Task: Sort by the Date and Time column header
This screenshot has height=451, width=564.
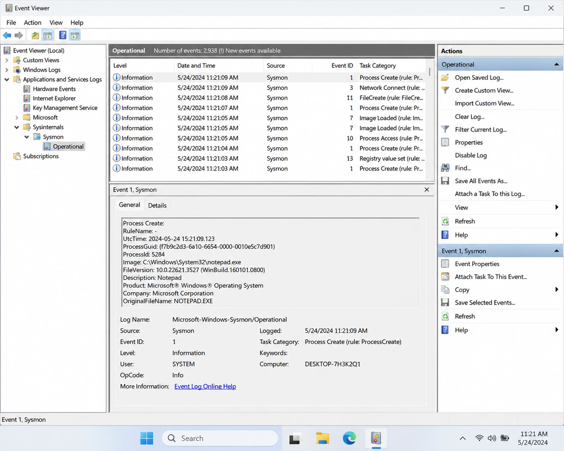Action: tap(218, 66)
